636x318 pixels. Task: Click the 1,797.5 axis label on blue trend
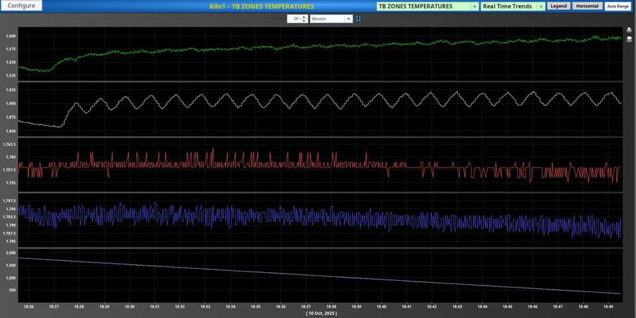point(9,201)
